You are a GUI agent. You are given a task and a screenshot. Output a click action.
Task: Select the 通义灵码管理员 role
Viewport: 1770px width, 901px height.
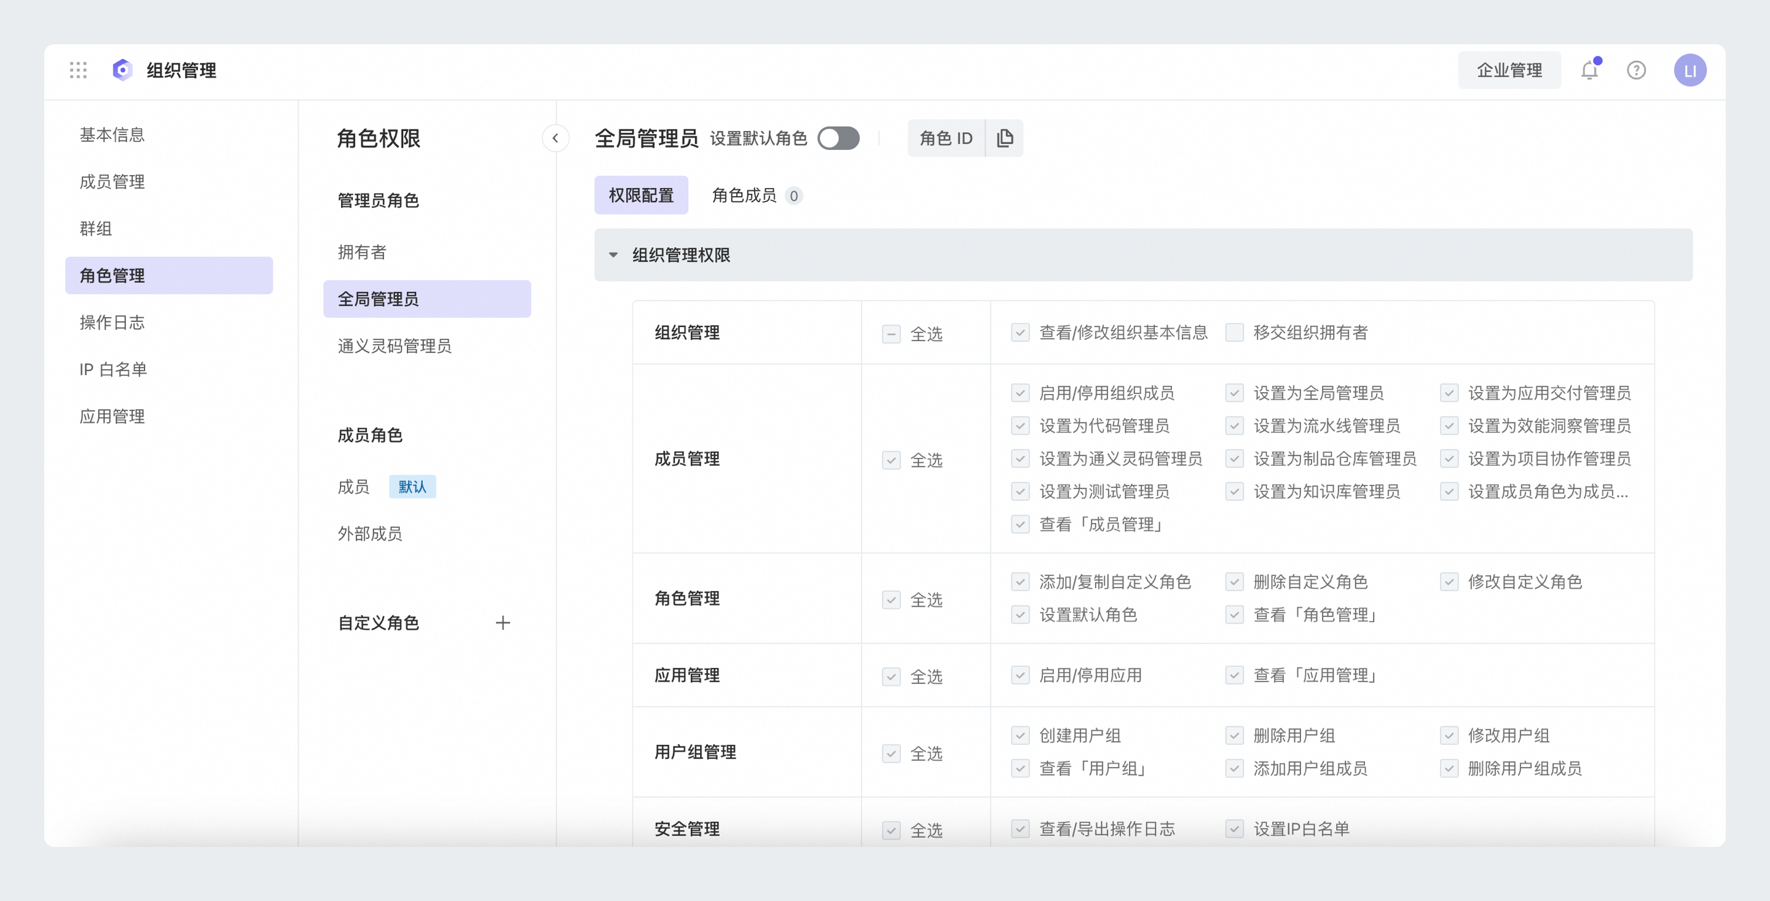pos(427,345)
